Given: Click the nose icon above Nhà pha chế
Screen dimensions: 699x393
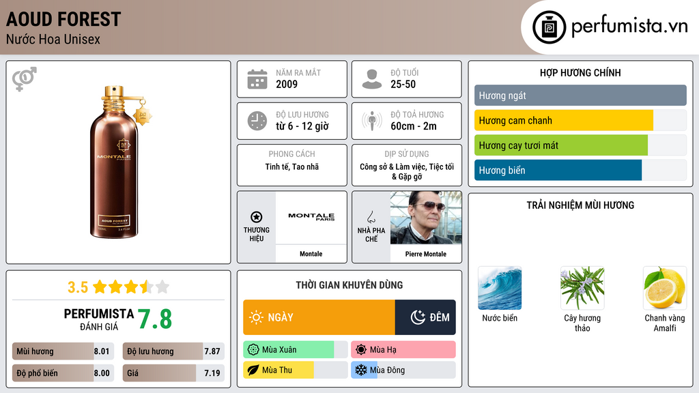Looking at the screenshot, I should click(x=371, y=217).
